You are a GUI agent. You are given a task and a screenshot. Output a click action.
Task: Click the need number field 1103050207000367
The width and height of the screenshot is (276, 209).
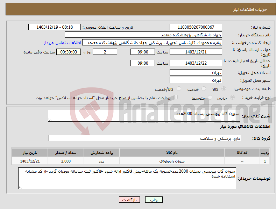pyautogui.click(x=196, y=27)
